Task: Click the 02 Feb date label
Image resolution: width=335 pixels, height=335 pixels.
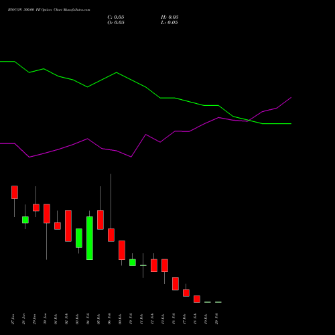Action: coord(66,319)
